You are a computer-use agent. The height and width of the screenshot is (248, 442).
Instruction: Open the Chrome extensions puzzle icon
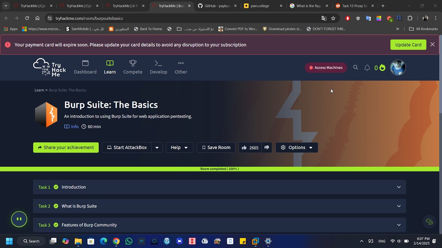(x=410, y=18)
